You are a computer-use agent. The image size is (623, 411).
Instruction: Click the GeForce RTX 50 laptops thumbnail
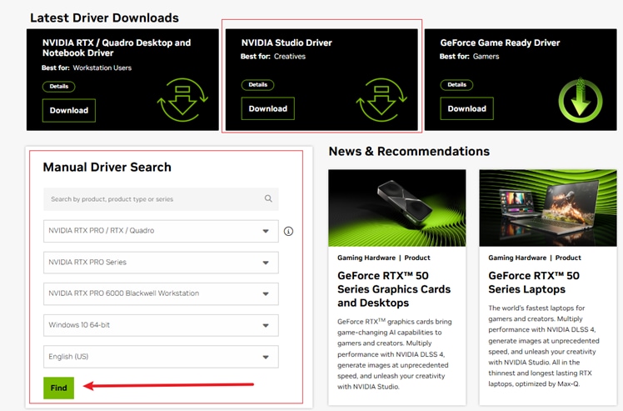click(548, 208)
